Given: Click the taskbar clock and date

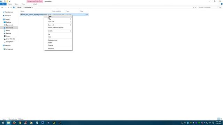Looking at the screenshot, I should coord(218,123).
